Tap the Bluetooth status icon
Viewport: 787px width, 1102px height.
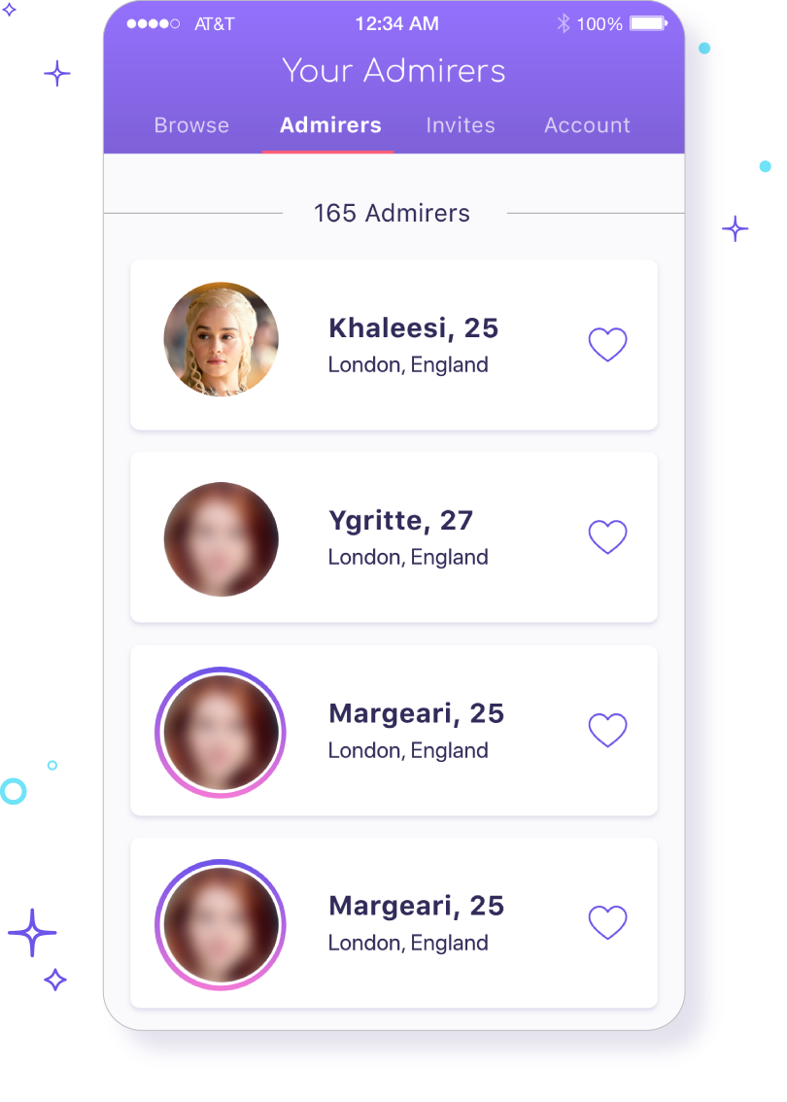pos(563,24)
